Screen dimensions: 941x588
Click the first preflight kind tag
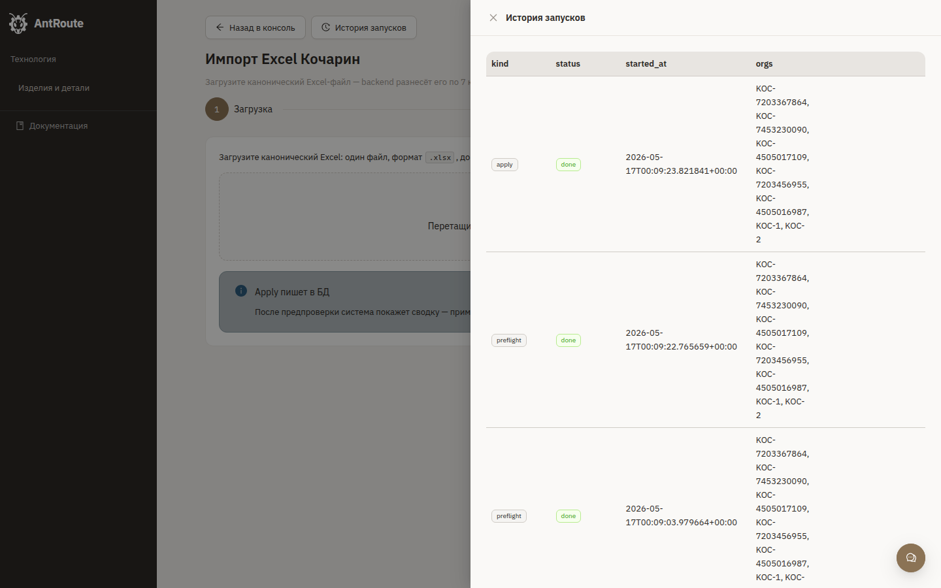(509, 340)
